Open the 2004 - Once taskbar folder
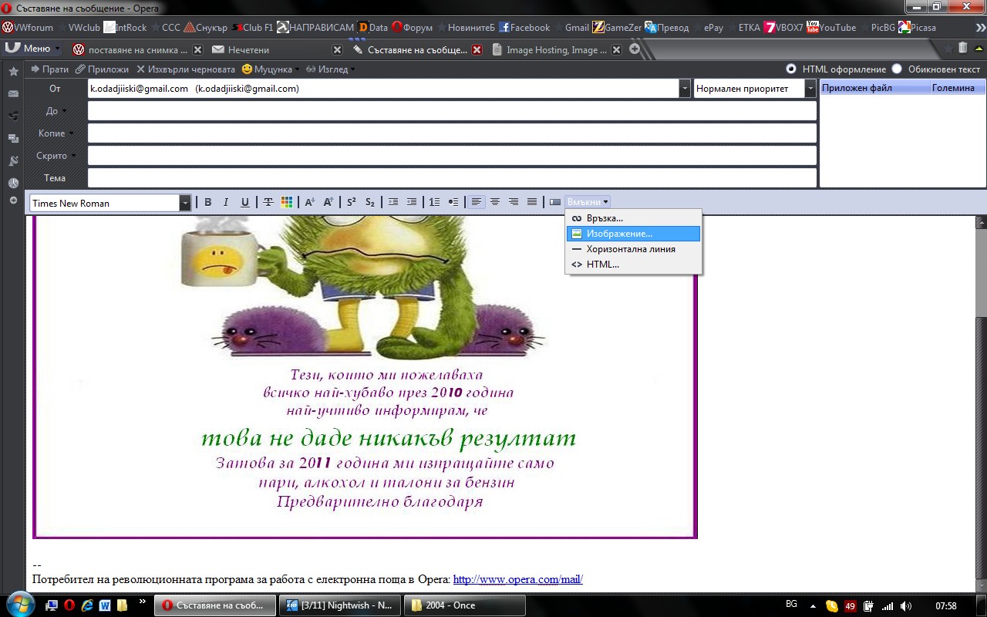The width and height of the screenshot is (987, 617). 465,605
